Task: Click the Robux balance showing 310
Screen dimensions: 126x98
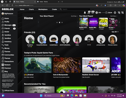Action: (x=98, y=13)
